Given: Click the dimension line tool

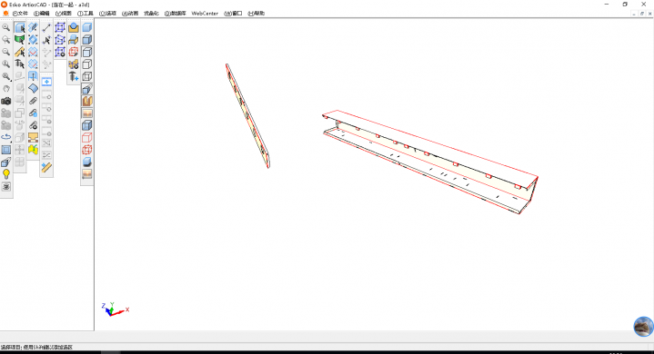Looking at the screenshot, I should point(46,28).
